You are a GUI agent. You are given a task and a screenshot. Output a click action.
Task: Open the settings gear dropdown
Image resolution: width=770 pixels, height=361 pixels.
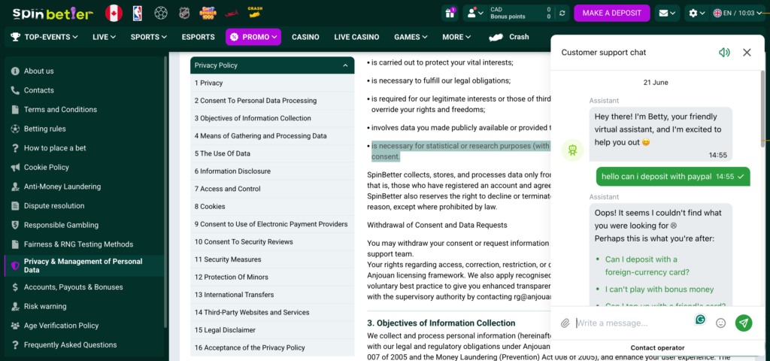(x=697, y=14)
